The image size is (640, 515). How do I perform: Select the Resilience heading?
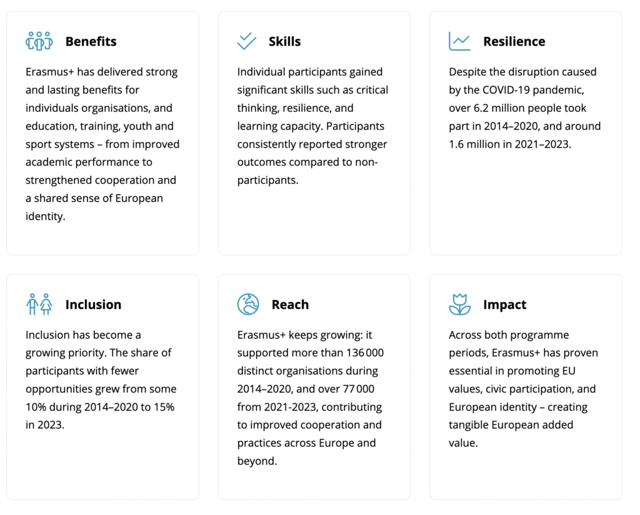point(514,41)
